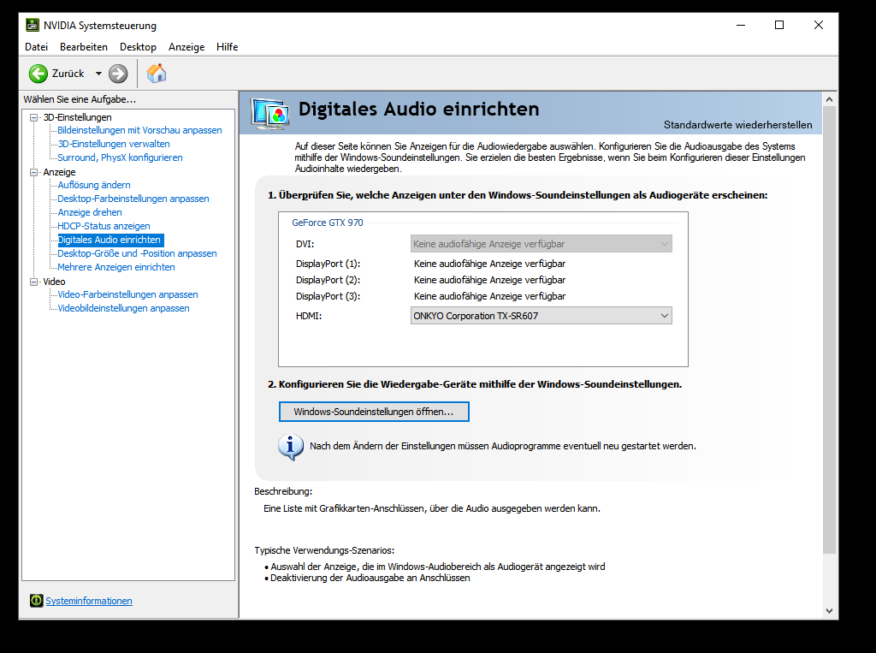Image resolution: width=876 pixels, height=653 pixels.
Task: Click the DisplayPort (2): label
Action: click(x=328, y=280)
